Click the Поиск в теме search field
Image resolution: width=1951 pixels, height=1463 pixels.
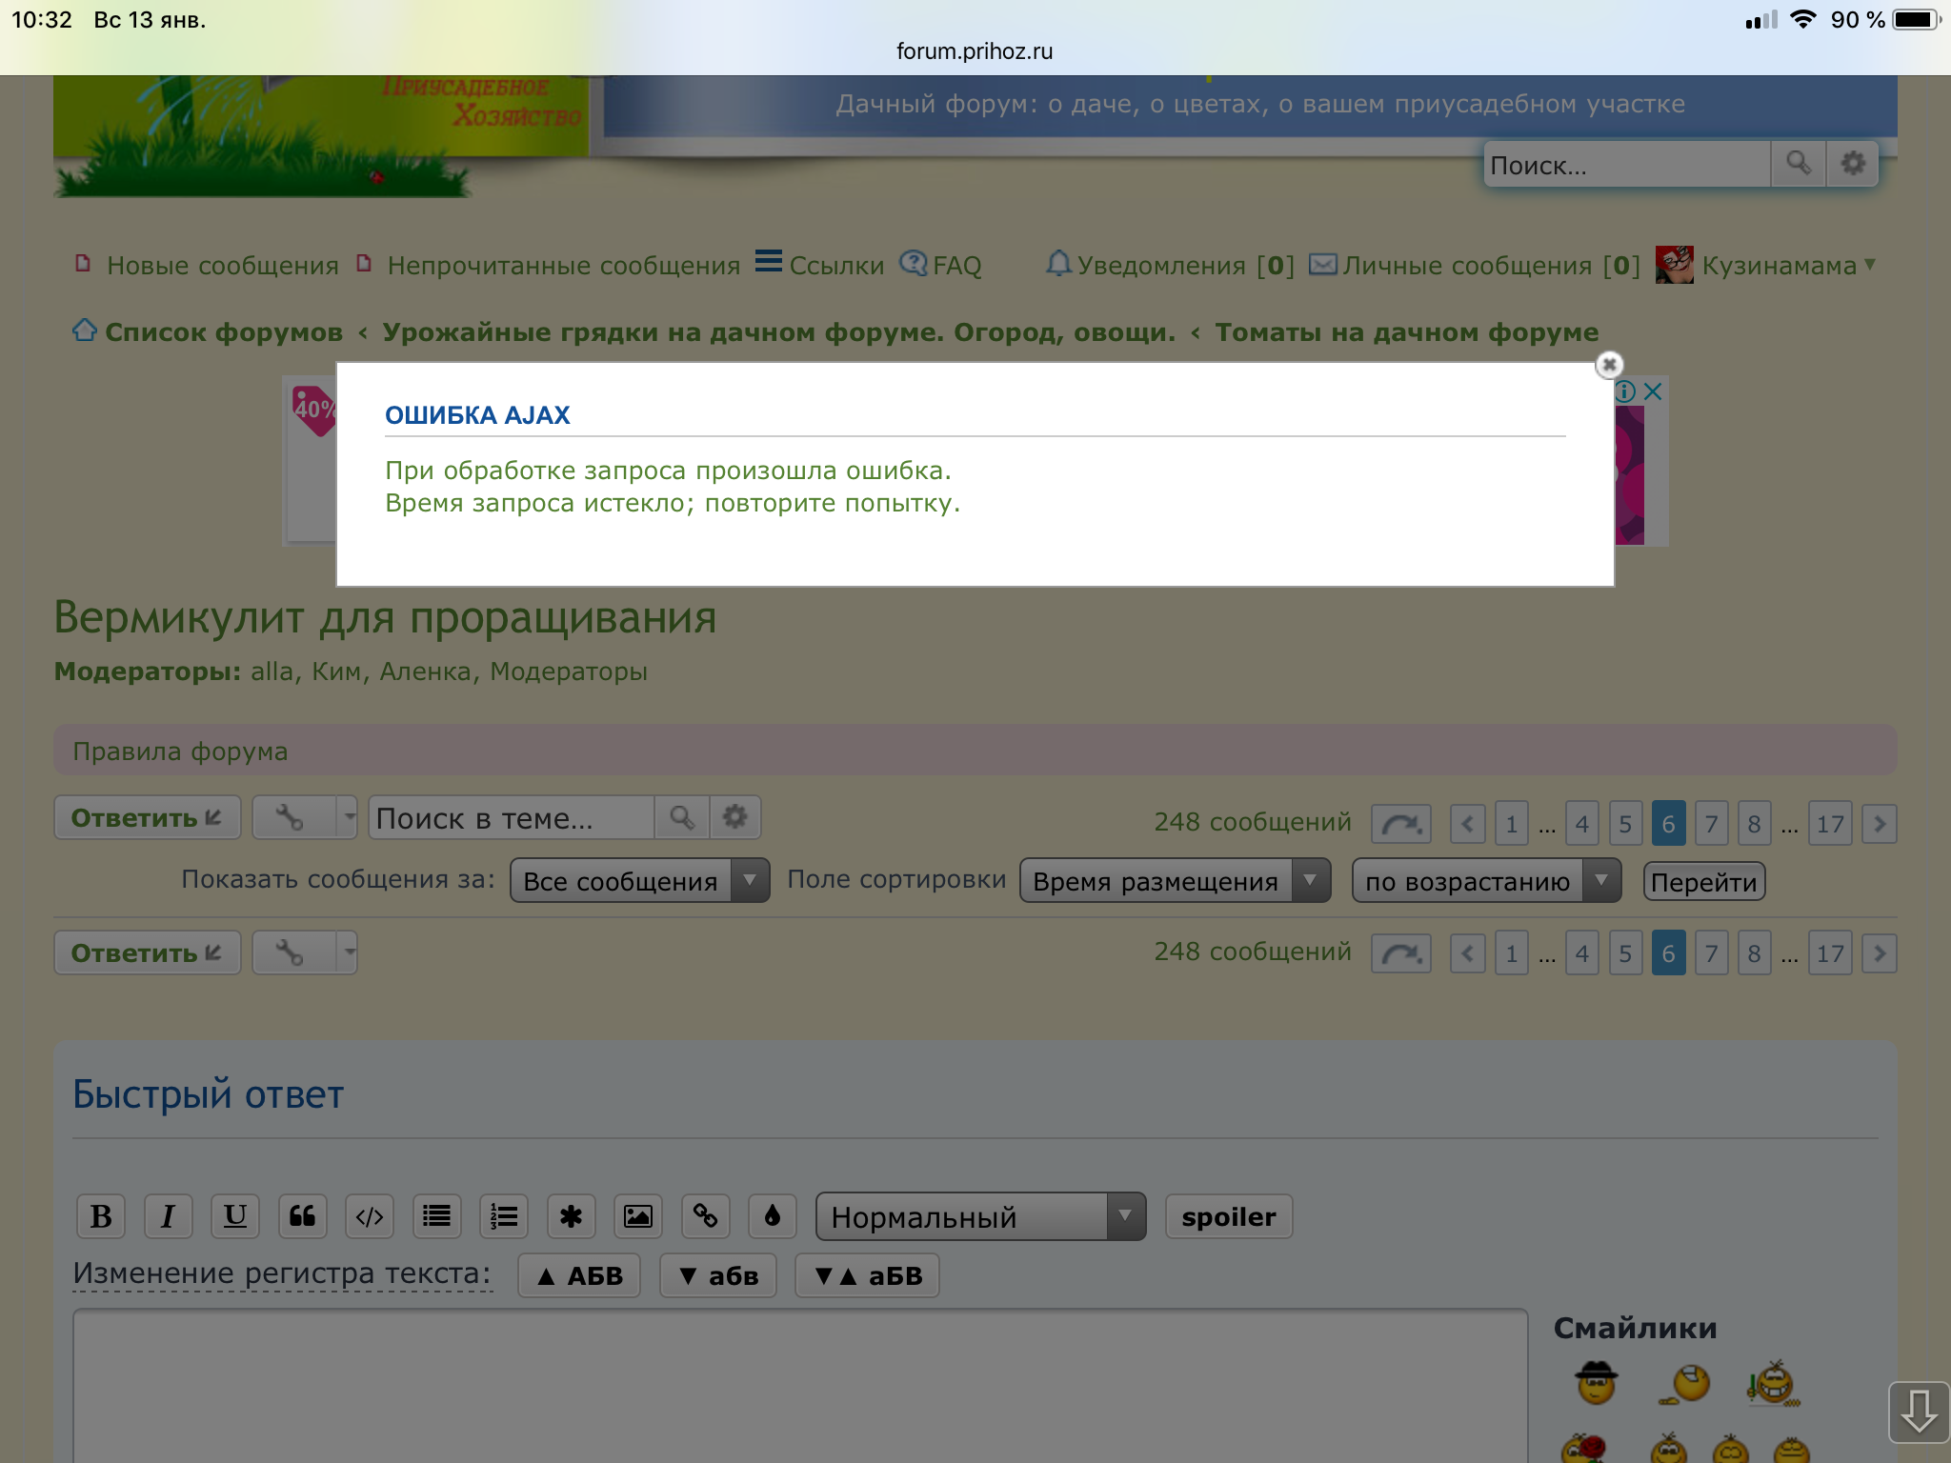(x=512, y=818)
